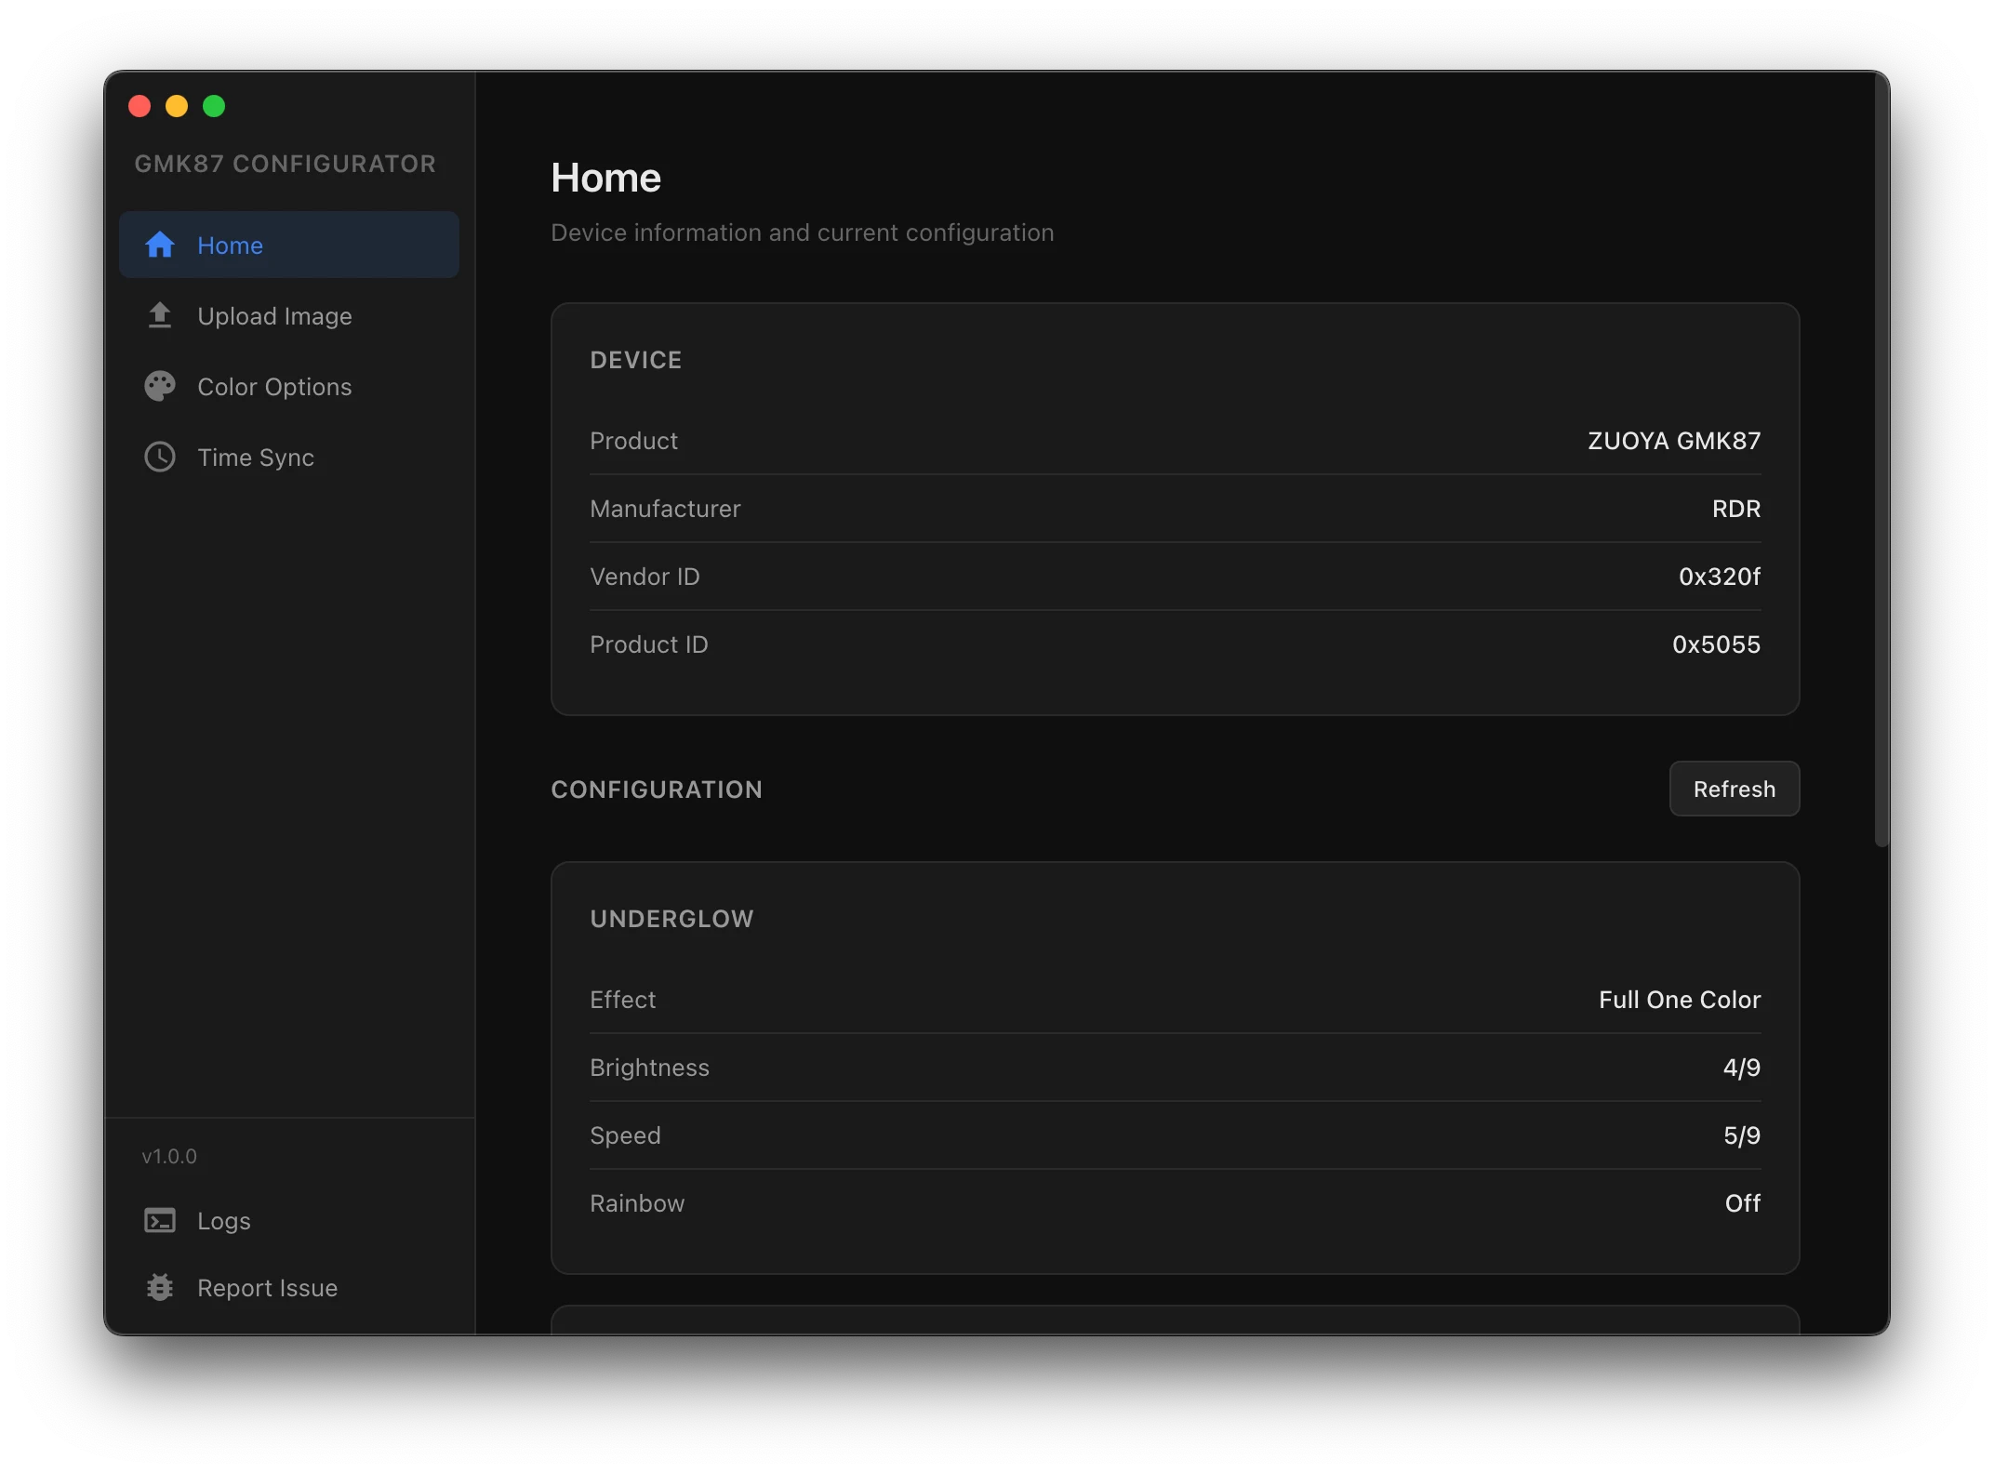
Task: Select the upward arrow icon for Upload Image
Action: (159, 315)
